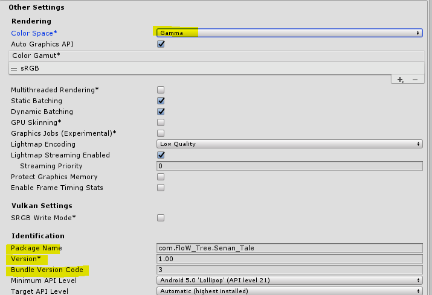Enable Frame Timing Stats checkbox

point(161,188)
